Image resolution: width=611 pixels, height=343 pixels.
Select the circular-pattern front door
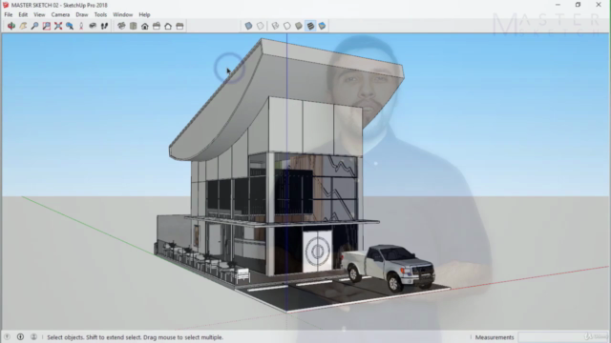[317, 252]
